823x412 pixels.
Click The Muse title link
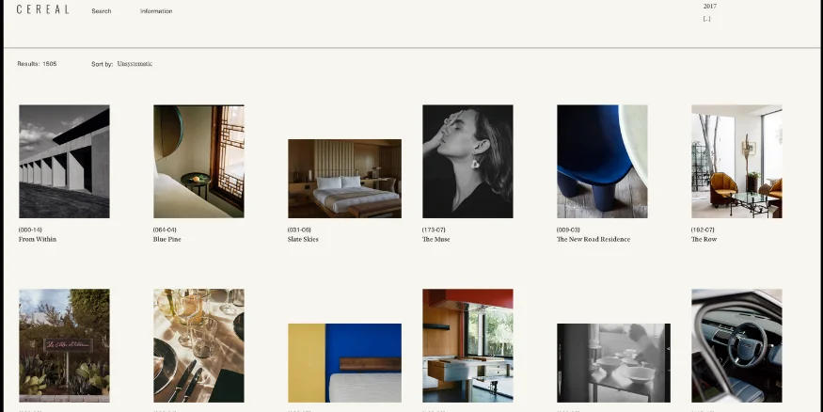[x=435, y=240]
